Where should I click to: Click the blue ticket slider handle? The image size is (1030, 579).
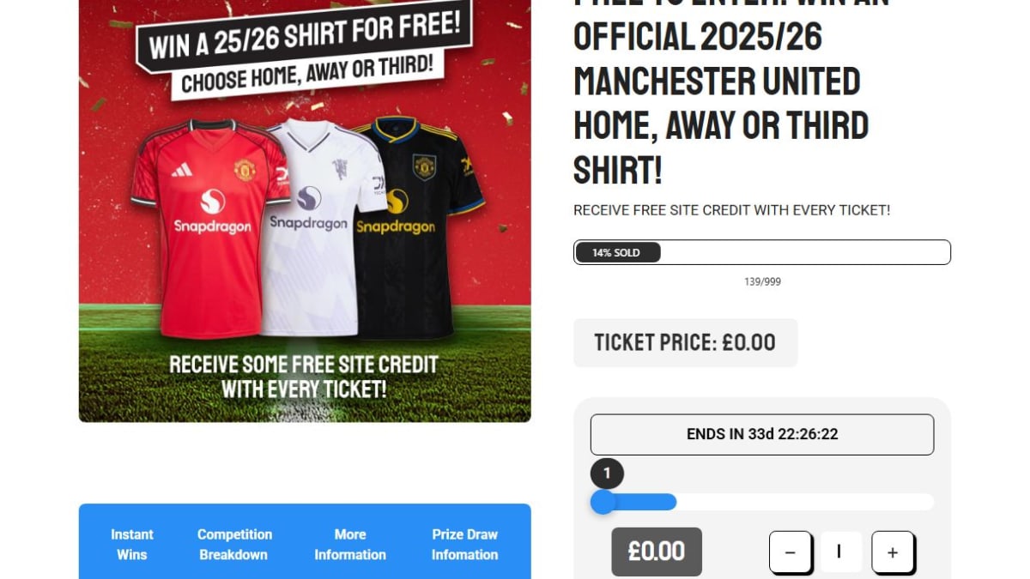[x=603, y=502]
